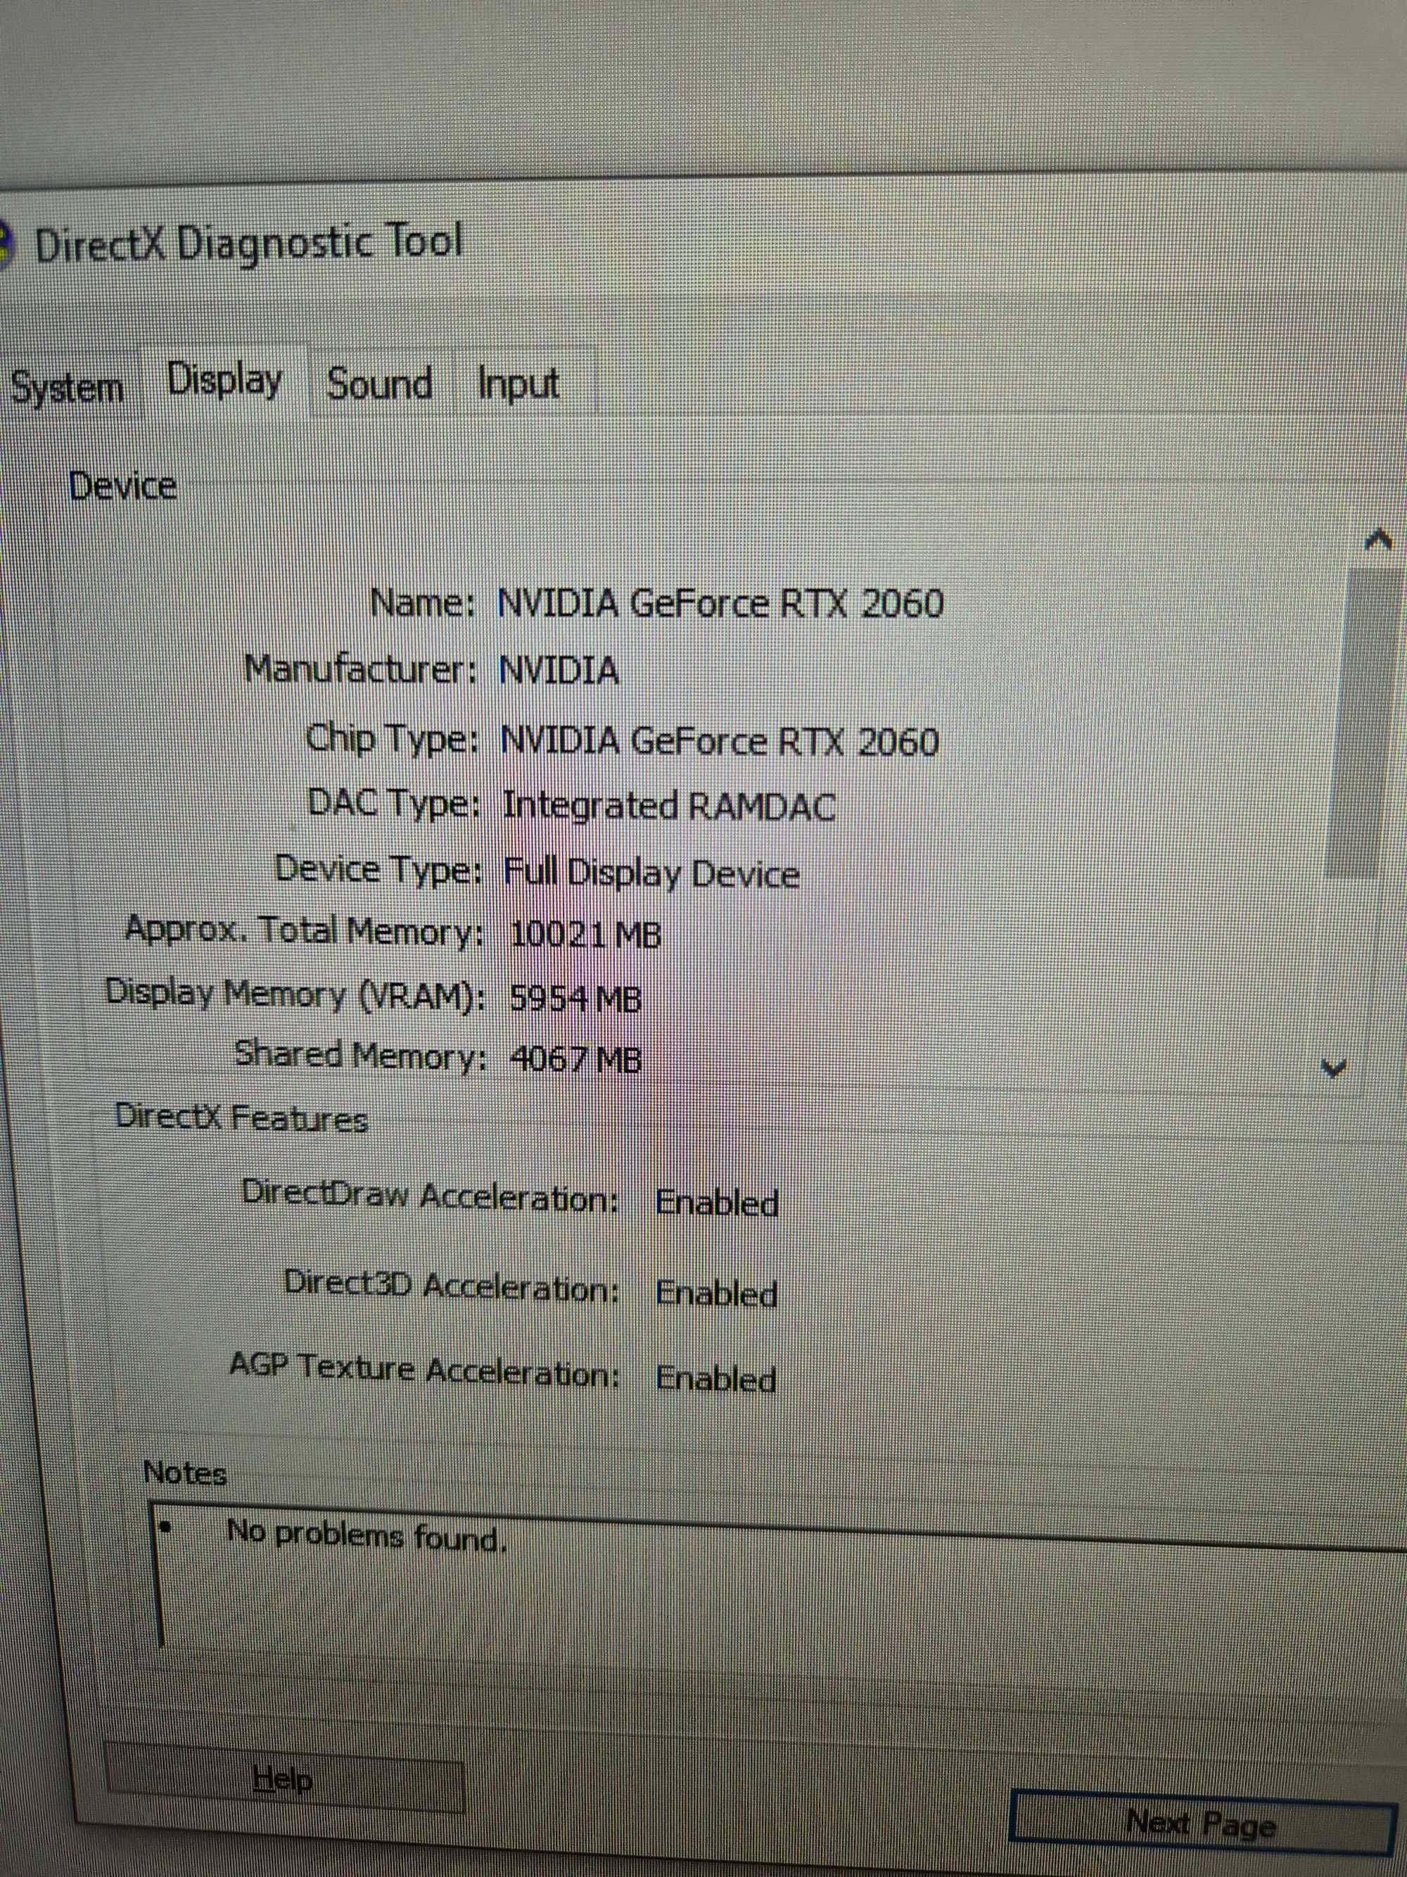Image resolution: width=1407 pixels, height=1877 pixels.
Task: Click the Next Page button
Action: 1201,1822
